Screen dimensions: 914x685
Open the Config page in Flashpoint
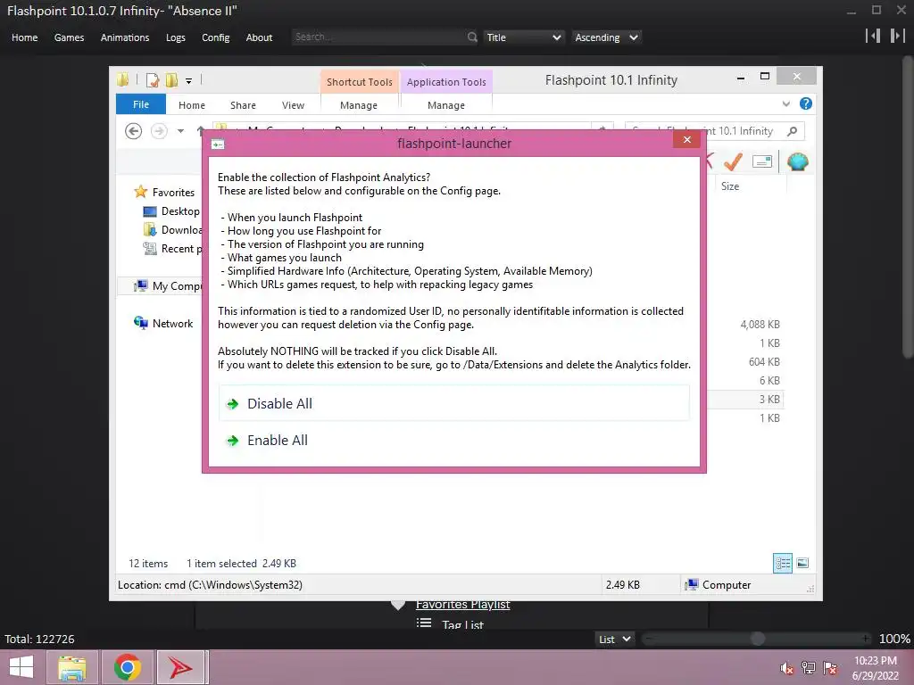pyautogui.click(x=216, y=37)
